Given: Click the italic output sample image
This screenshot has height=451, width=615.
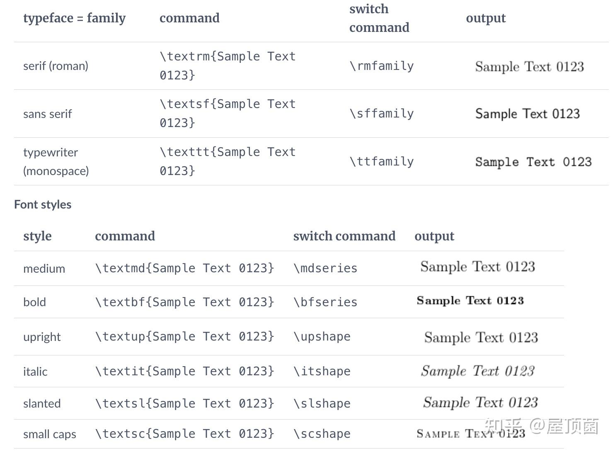Looking at the screenshot, I should (477, 371).
